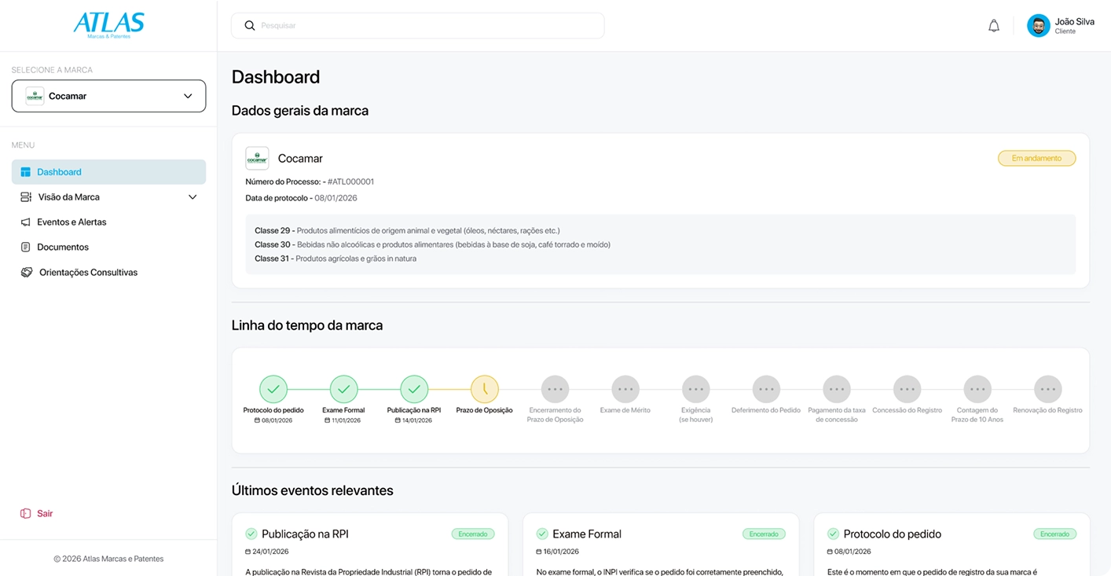Select the Contagem do Prazo de 10 Anos step
The height and width of the screenshot is (576, 1111).
977,389
